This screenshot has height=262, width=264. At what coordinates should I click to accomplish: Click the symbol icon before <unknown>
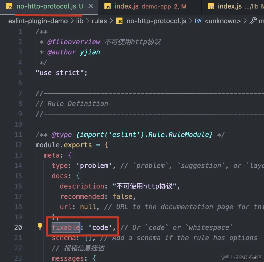click(x=199, y=21)
